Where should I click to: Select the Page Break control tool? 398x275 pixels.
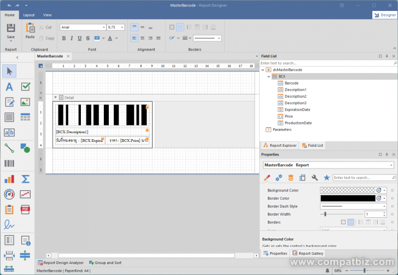click(9, 255)
